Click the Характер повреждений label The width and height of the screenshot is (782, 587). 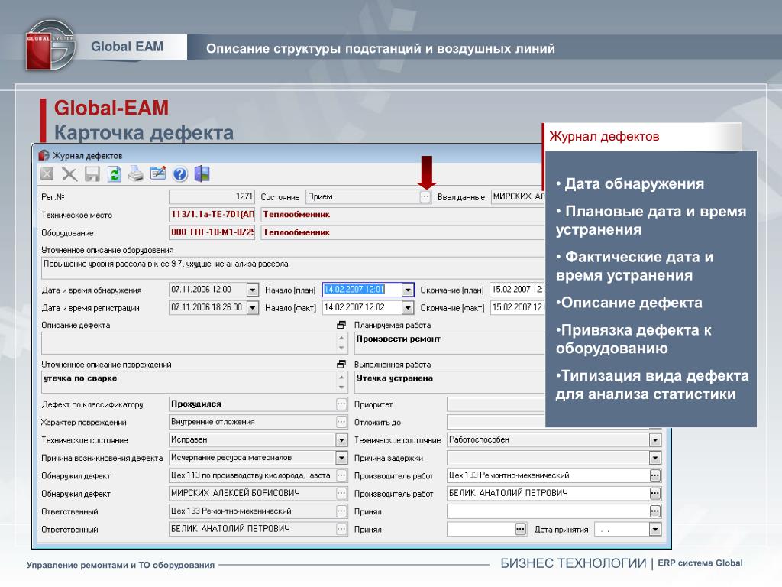tap(84, 422)
